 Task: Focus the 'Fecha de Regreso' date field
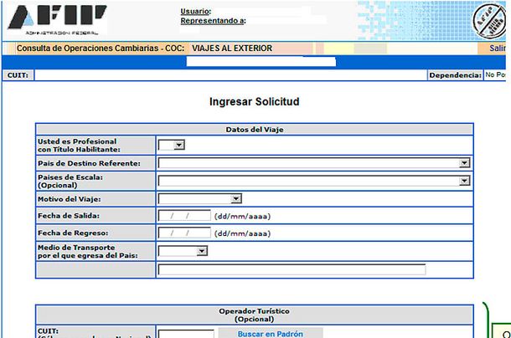[183, 233]
